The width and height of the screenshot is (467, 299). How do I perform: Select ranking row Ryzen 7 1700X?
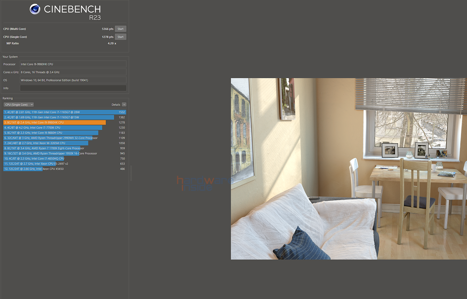(x=65, y=148)
